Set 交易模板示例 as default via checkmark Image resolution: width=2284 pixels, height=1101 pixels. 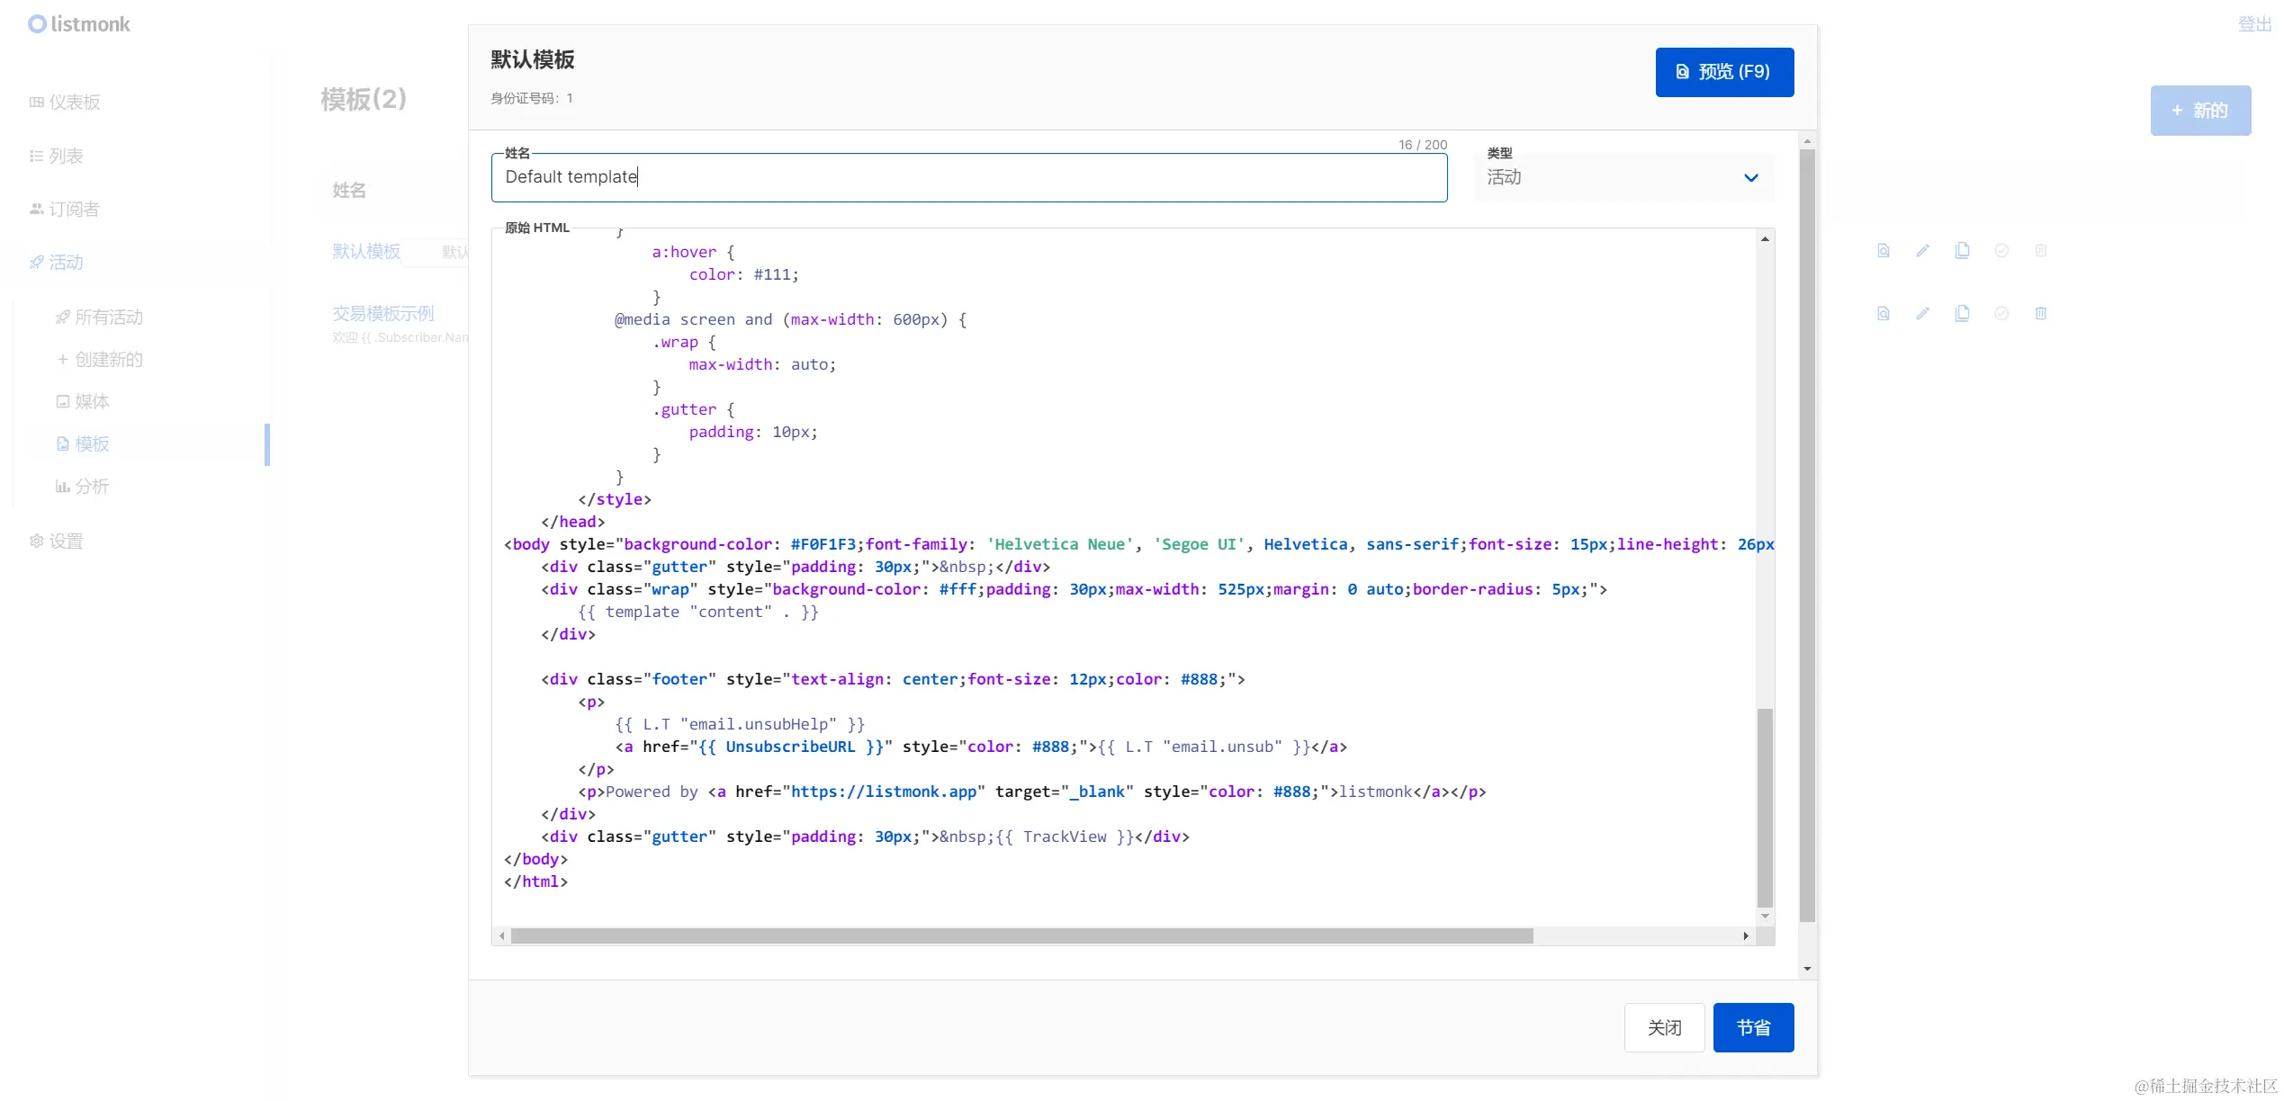point(2001,313)
